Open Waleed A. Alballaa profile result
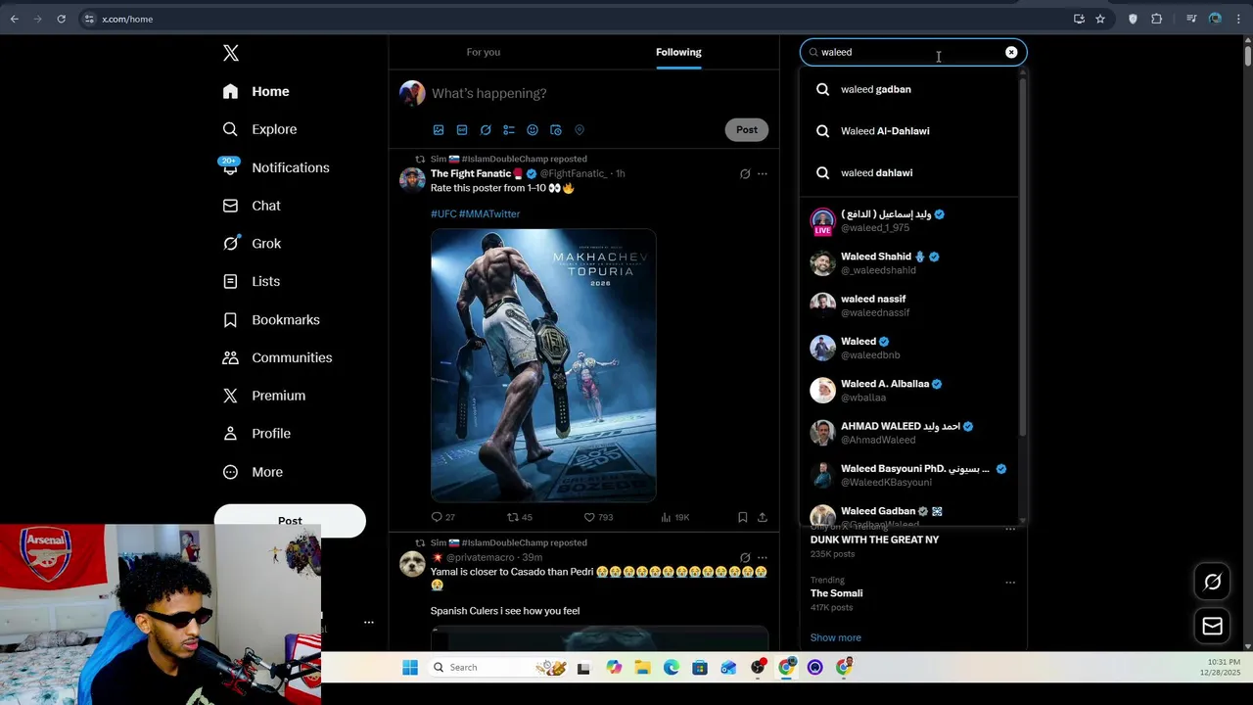Image resolution: width=1253 pixels, height=705 pixels. pos(908,390)
